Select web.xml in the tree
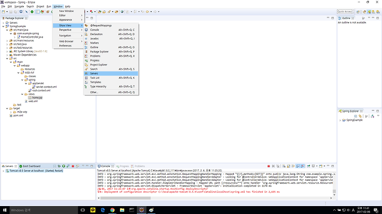382x214 pixels. (x=31, y=101)
